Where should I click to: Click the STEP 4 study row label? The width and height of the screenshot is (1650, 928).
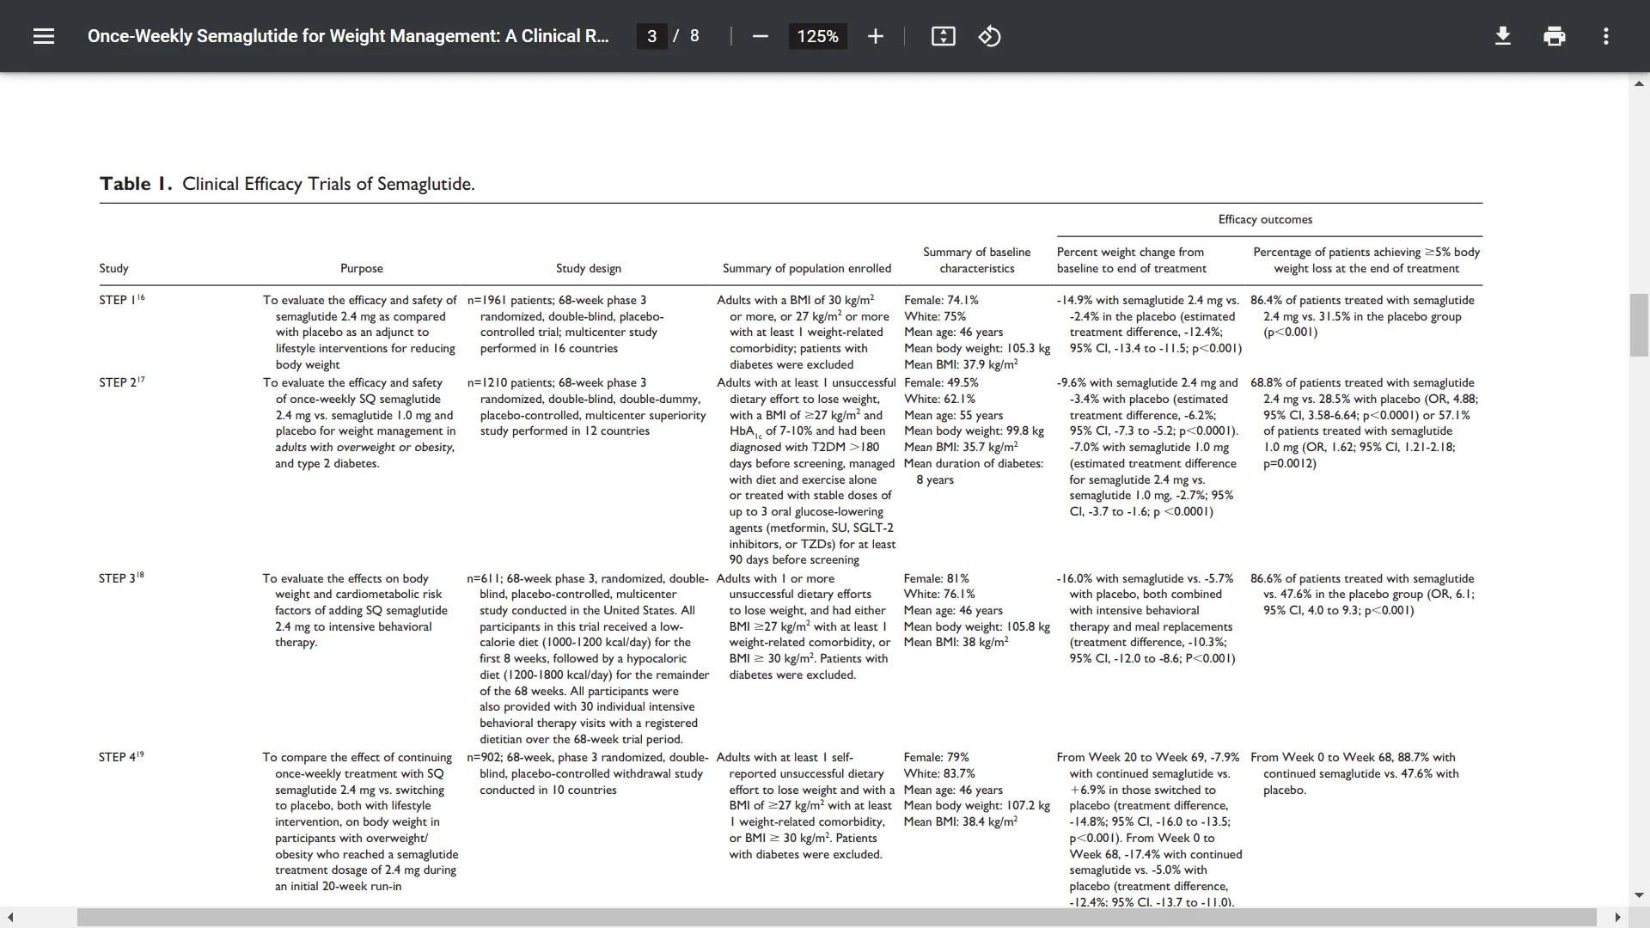(121, 757)
